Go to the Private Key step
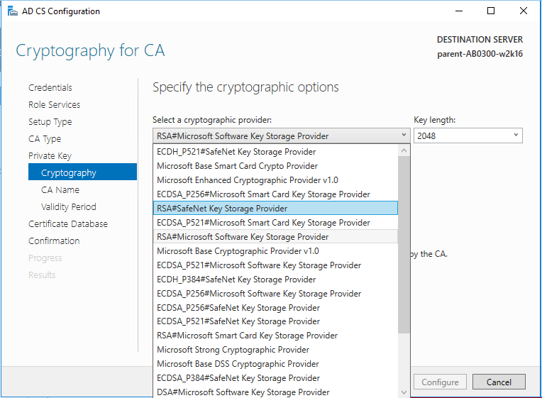Screen dimensions: 542x398 point(50,155)
